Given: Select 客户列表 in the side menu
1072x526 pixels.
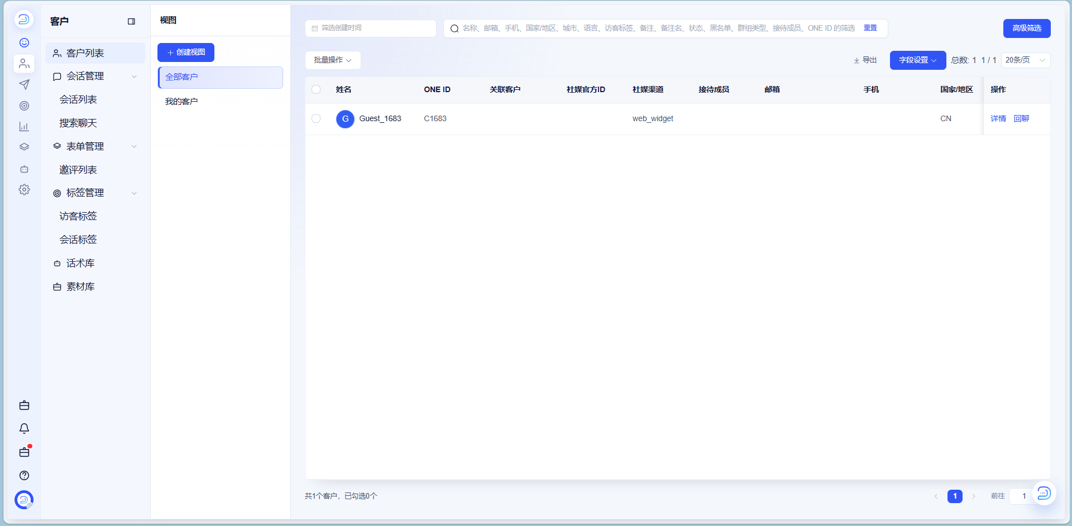Looking at the screenshot, I should click(x=95, y=53).
